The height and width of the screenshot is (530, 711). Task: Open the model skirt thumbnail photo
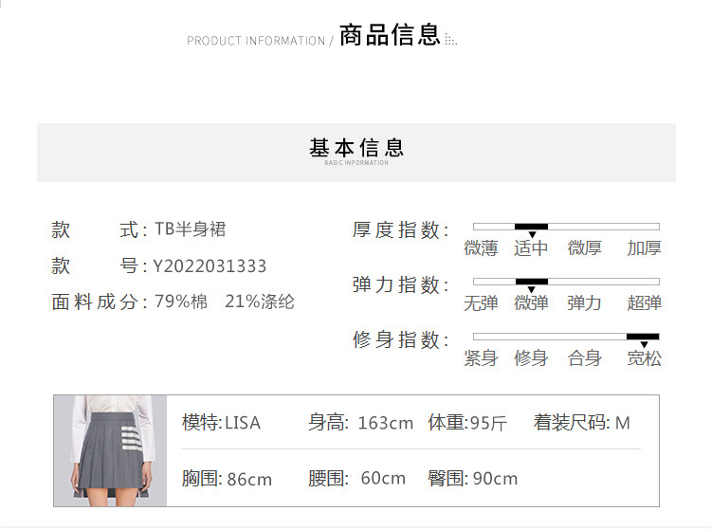[110, 450]
